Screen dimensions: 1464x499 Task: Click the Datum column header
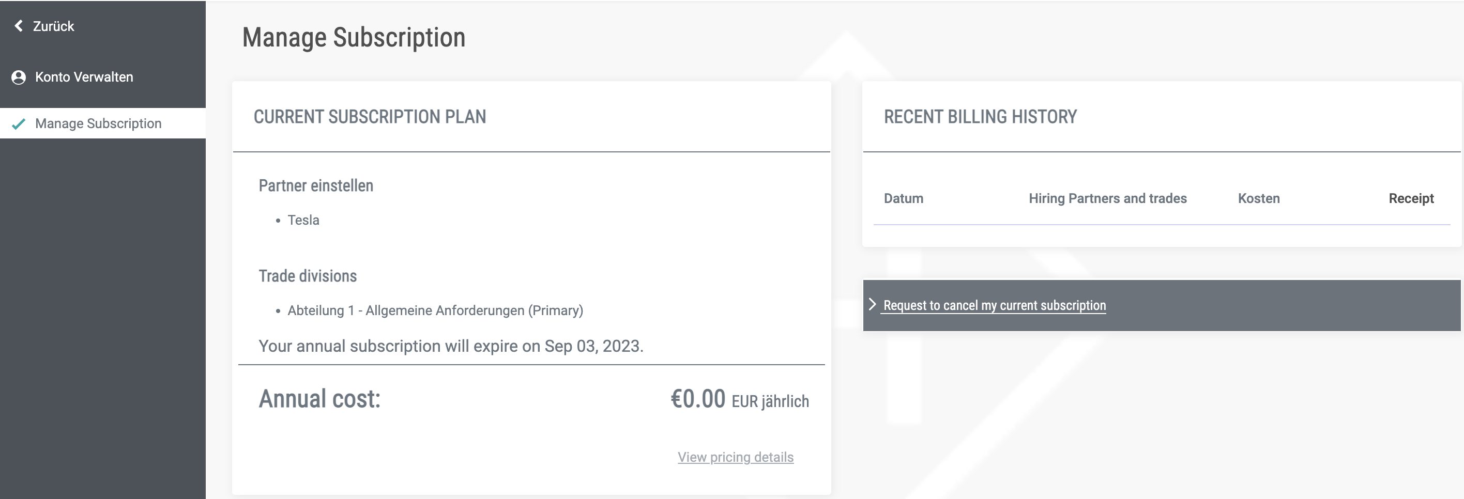click(903, 198)
